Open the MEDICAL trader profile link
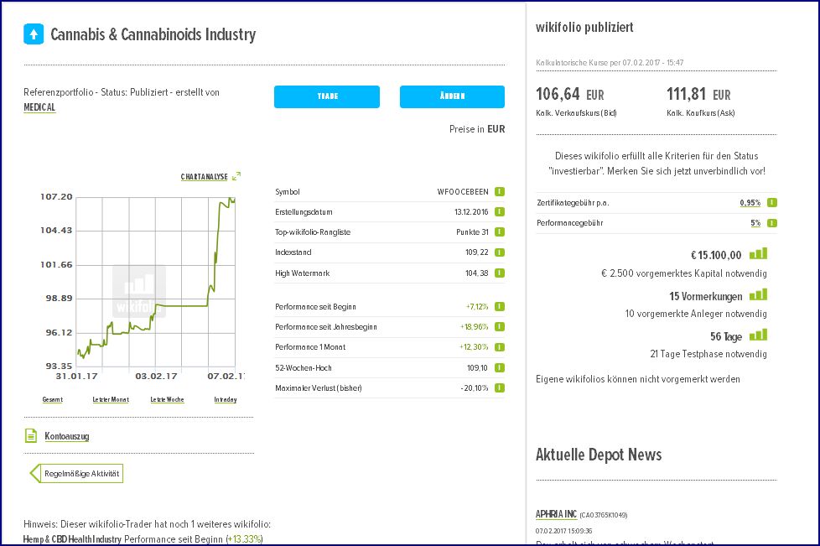The image size is (820, 546). pos(39,107)
